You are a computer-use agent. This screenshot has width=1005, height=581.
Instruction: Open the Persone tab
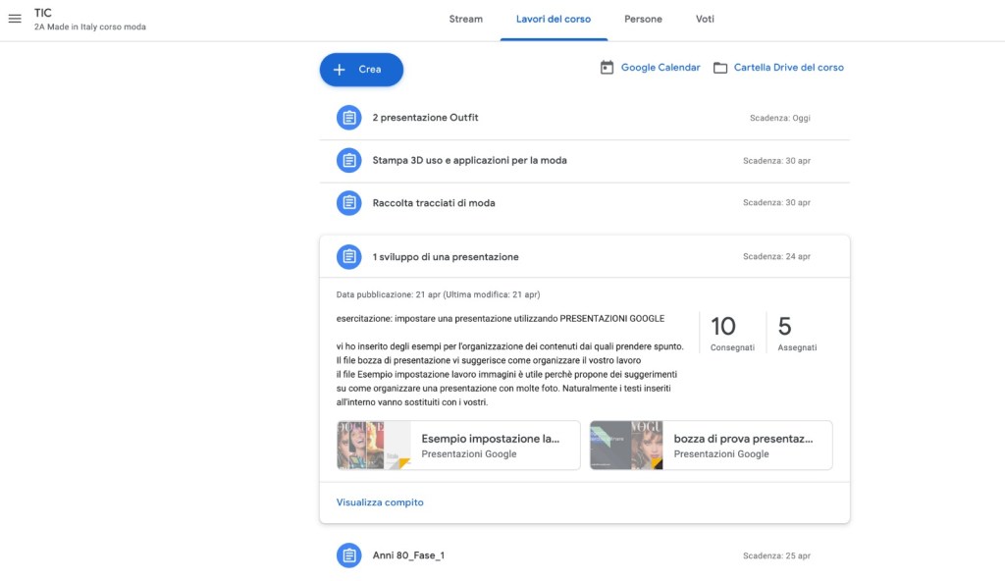tap(643, 20)
